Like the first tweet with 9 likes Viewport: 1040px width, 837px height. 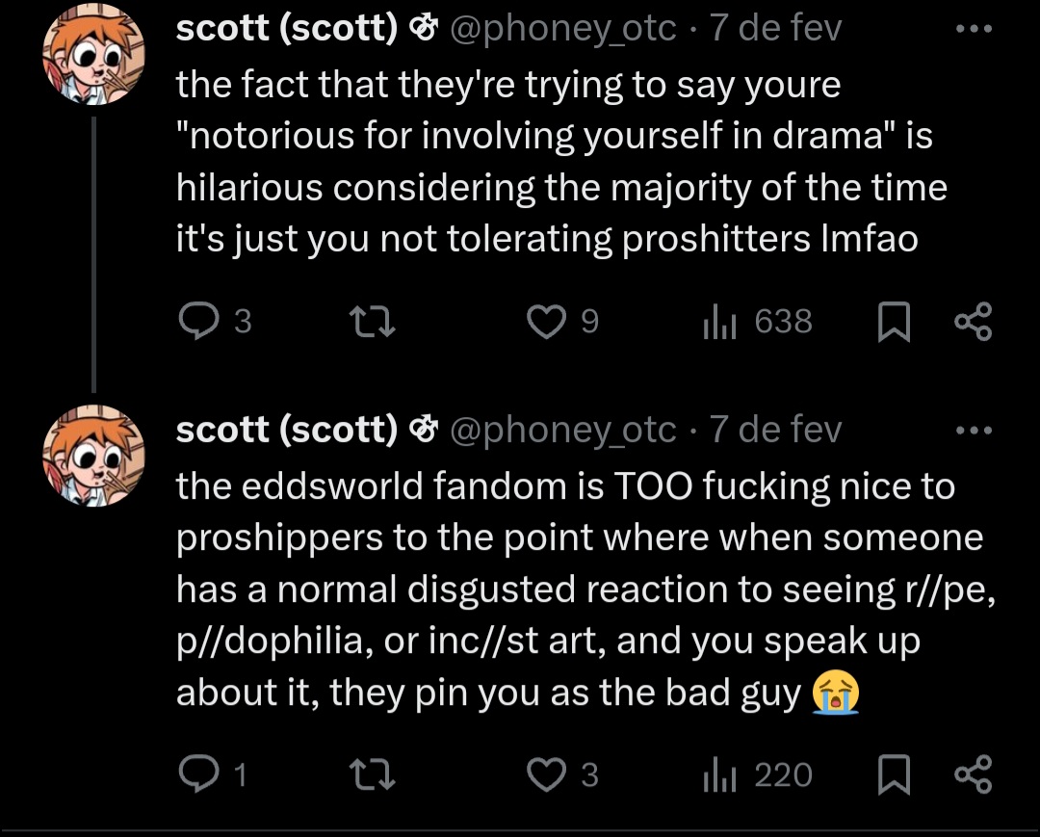coord(548,322)
